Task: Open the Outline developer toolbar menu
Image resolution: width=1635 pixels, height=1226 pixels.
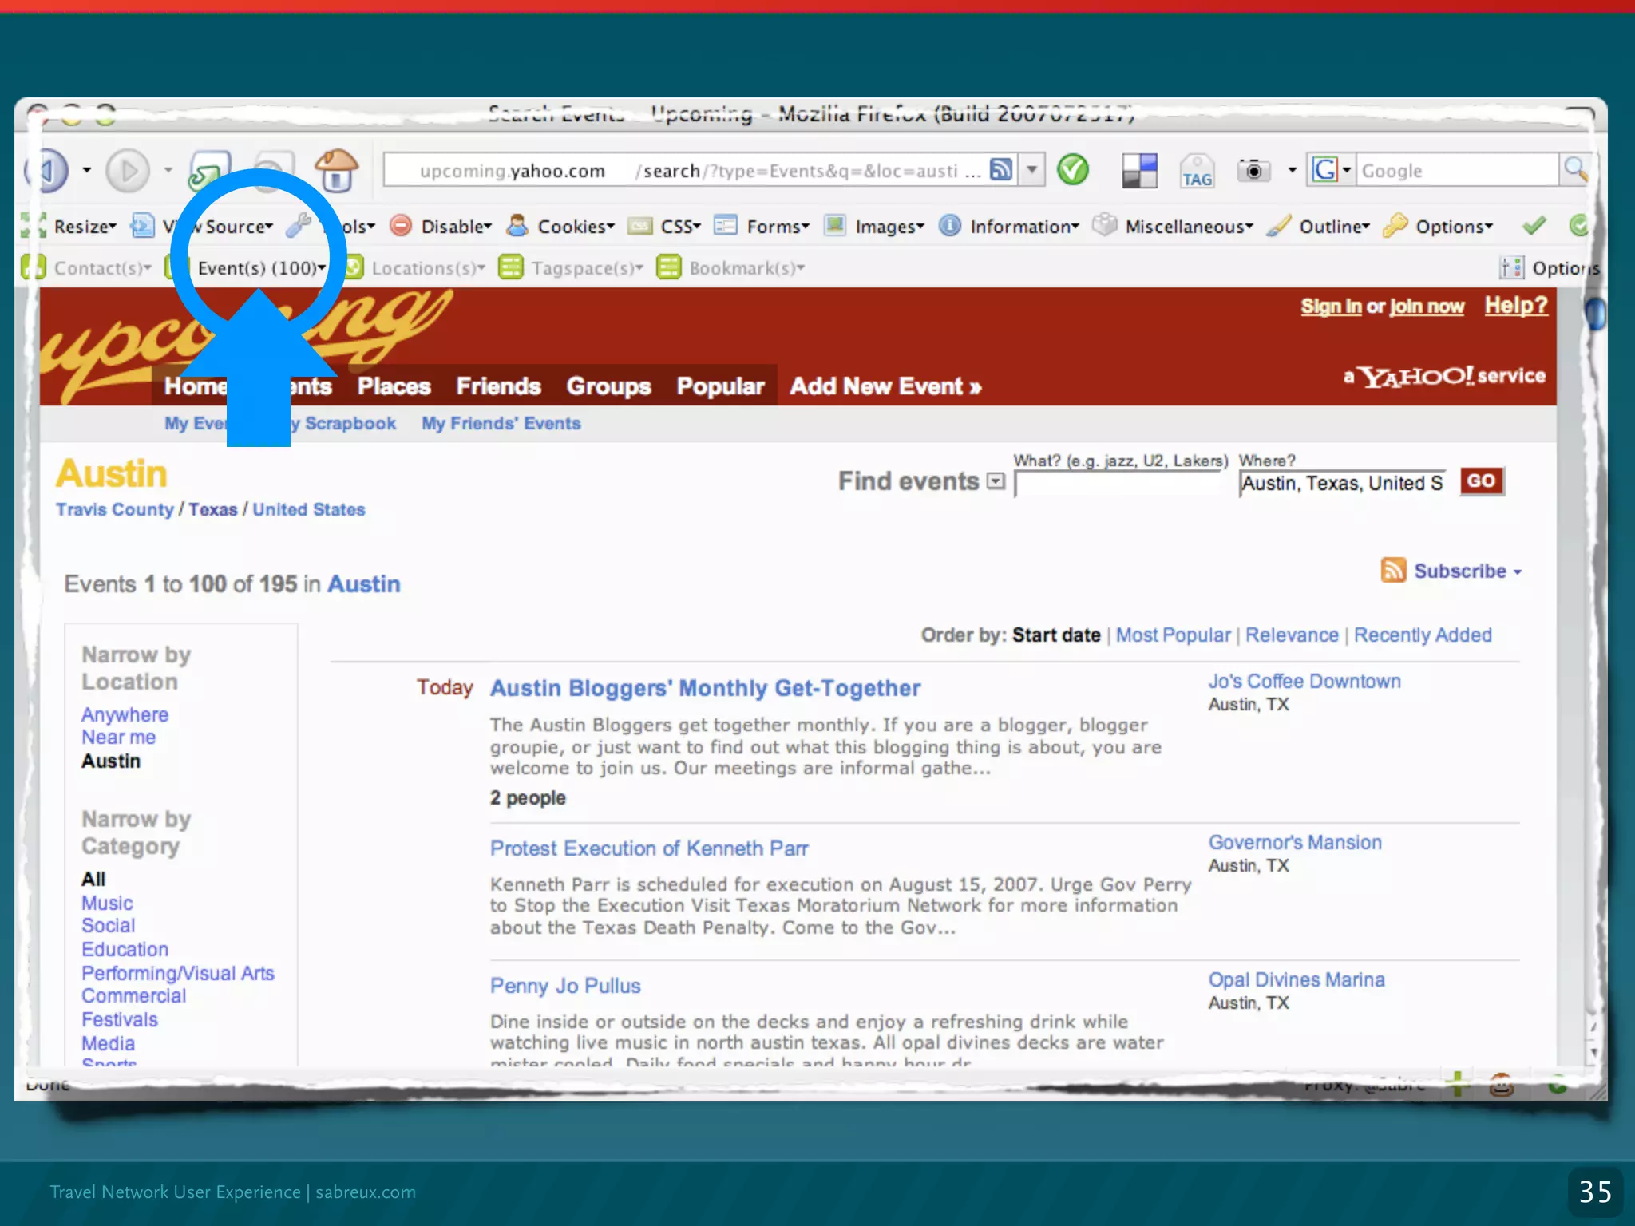Action: pos(1319,227)
